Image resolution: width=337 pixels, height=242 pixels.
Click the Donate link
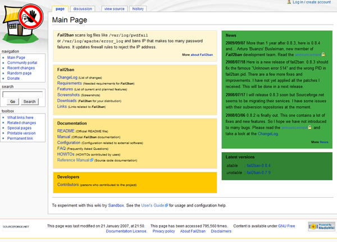(x=13, y=79)
